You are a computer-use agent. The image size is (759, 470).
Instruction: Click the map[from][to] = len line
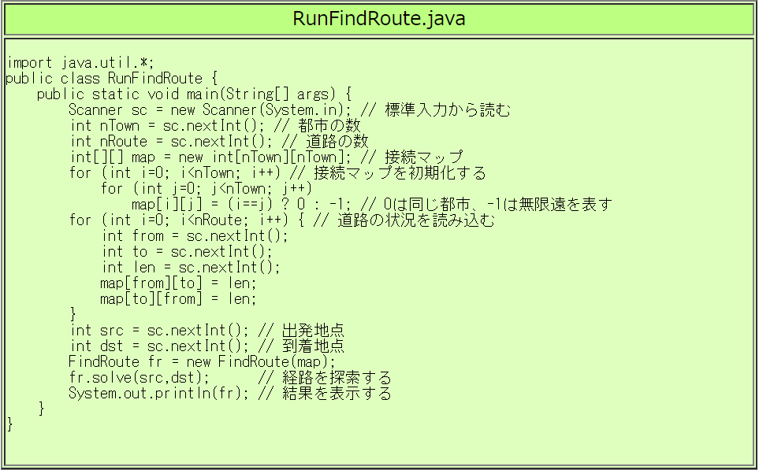tap(178, 283)
